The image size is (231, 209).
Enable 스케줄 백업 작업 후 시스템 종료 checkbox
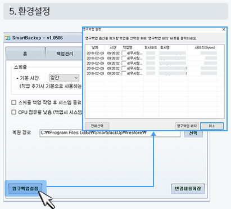pos(13,103)
